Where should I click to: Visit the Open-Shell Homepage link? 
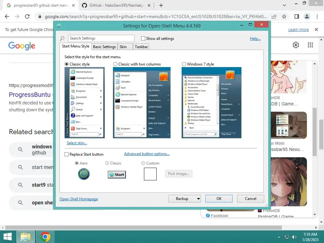coord(79,199)
